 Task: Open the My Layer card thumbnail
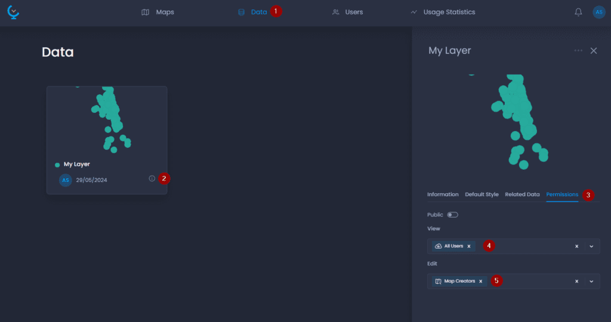click(107, 120)
